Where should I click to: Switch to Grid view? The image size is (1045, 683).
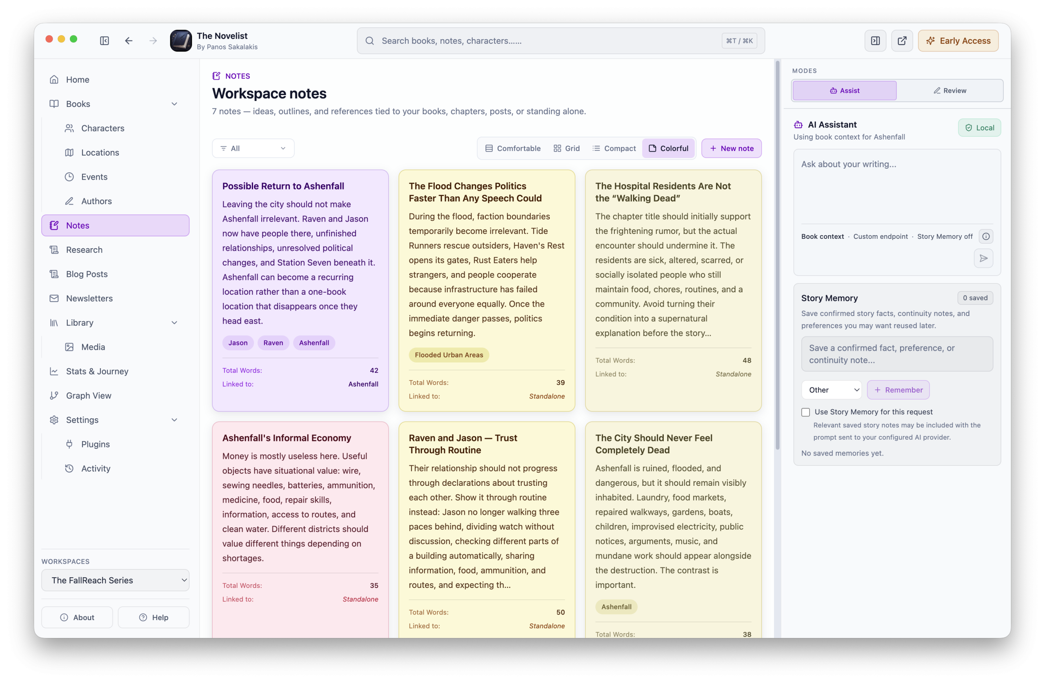point(567,149)
